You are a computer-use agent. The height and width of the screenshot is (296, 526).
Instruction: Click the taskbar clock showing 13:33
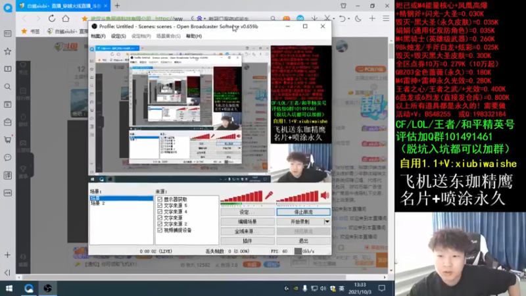359,288
